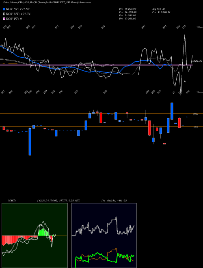203x268 pixels.
Task: Click the 206.20 price label on EMA chart
Action: (x=197, y=61)
